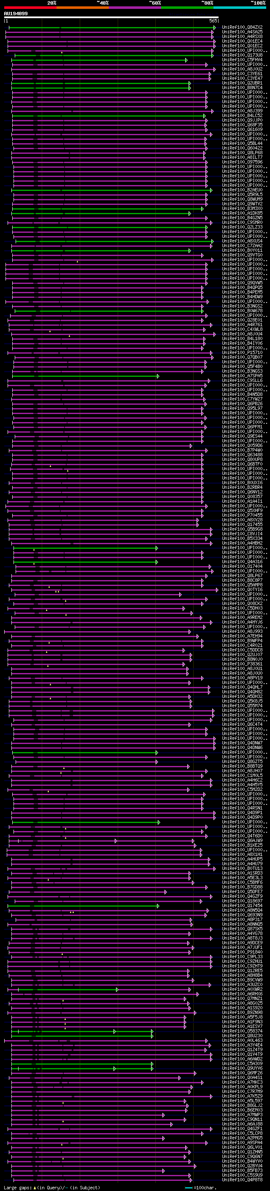Image resolution: width=270 pixels, height=1191 pixels.
Task: Select the UniRef100_A1DK85 label
Action: point(242,213)
